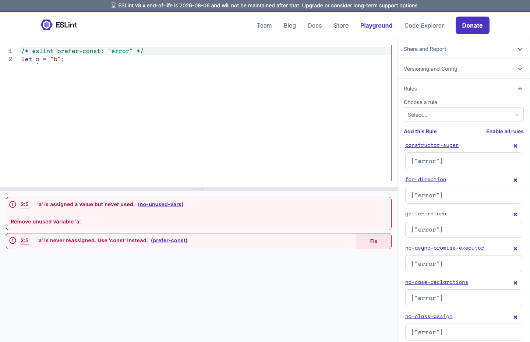Open the Code Explorer

tap(424, 25)
